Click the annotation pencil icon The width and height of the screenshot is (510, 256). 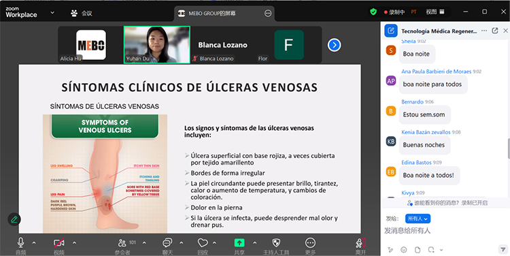(14, 219)
